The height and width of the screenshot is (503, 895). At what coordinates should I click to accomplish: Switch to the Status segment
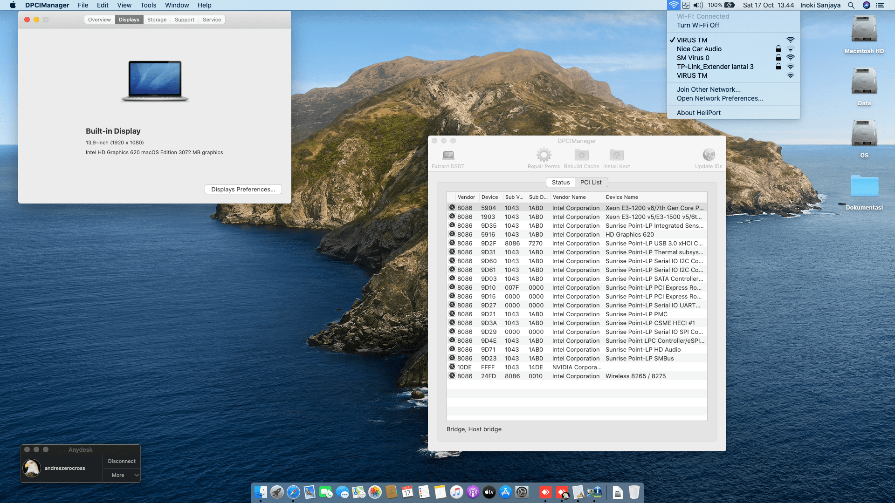coord(560,182)
